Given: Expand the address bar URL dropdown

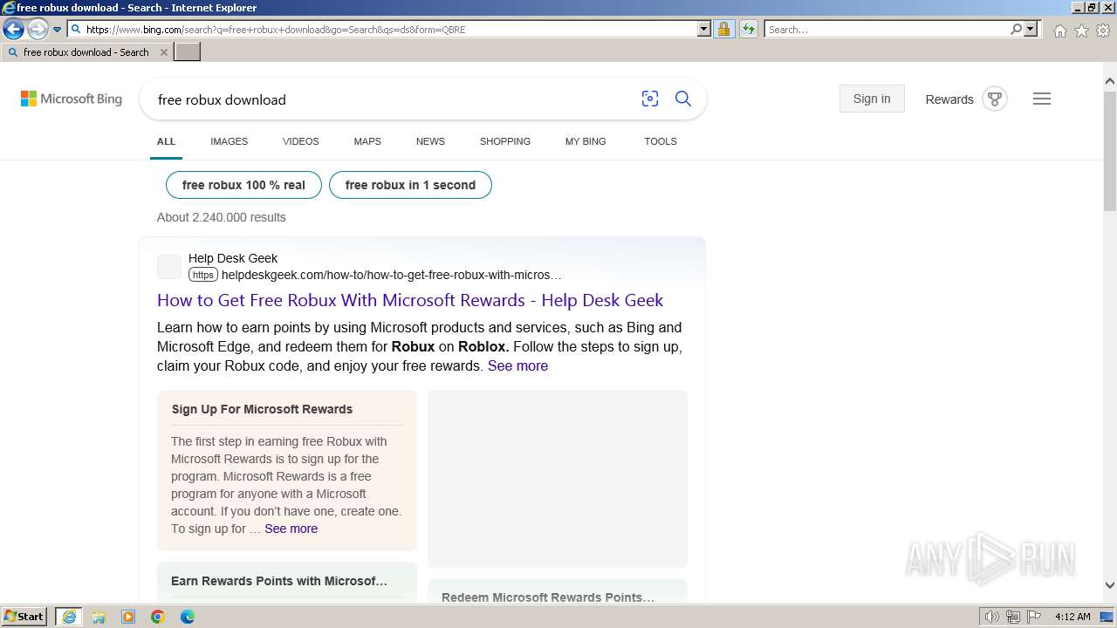Looking at the screenshot, I should pos(704,29).
